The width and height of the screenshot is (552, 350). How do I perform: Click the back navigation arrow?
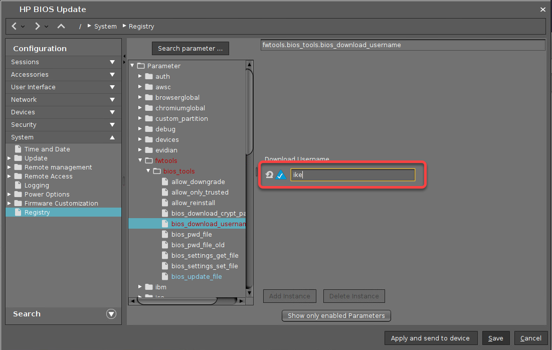14,26
